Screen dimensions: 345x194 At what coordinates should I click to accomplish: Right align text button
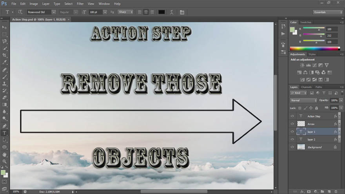tap(152, 12)
